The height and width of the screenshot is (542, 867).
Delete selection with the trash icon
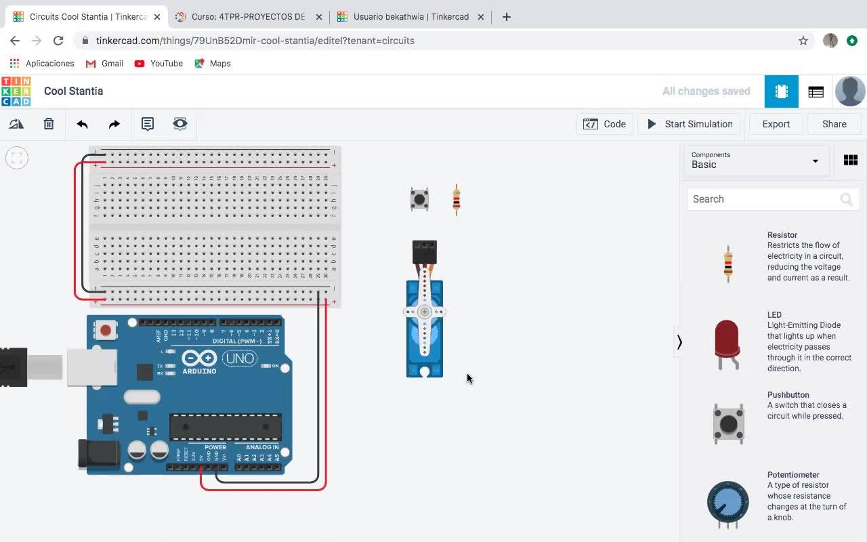point(49,124)
